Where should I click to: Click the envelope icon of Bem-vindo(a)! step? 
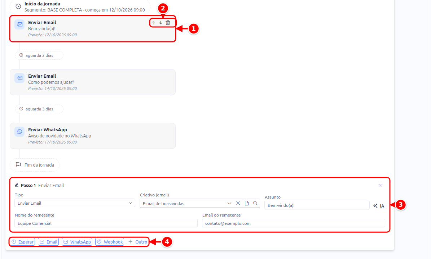point(19,24)
